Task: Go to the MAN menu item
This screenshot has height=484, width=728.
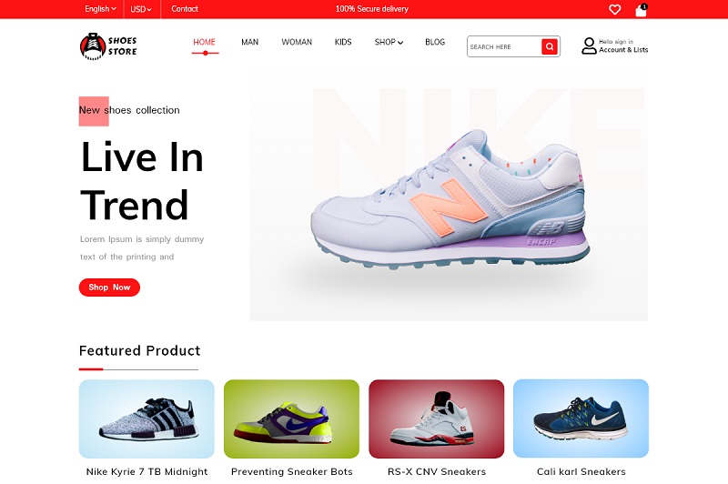Action: coord(249,42)
